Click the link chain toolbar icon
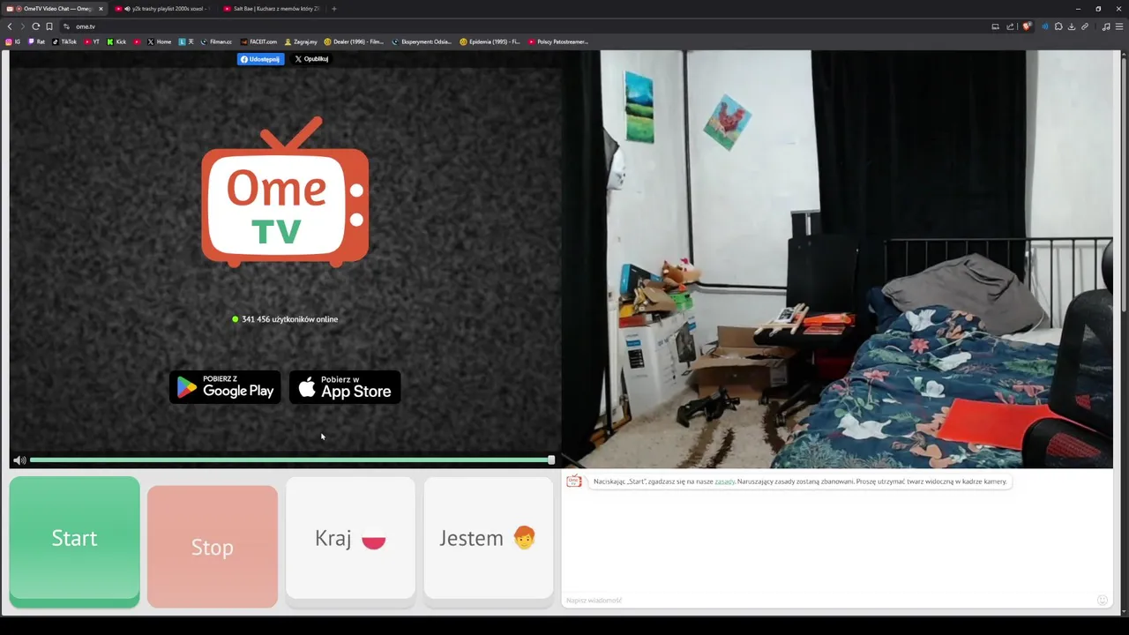Image resolution: width=1129 pixels, height=635 pixels. 1085,26
